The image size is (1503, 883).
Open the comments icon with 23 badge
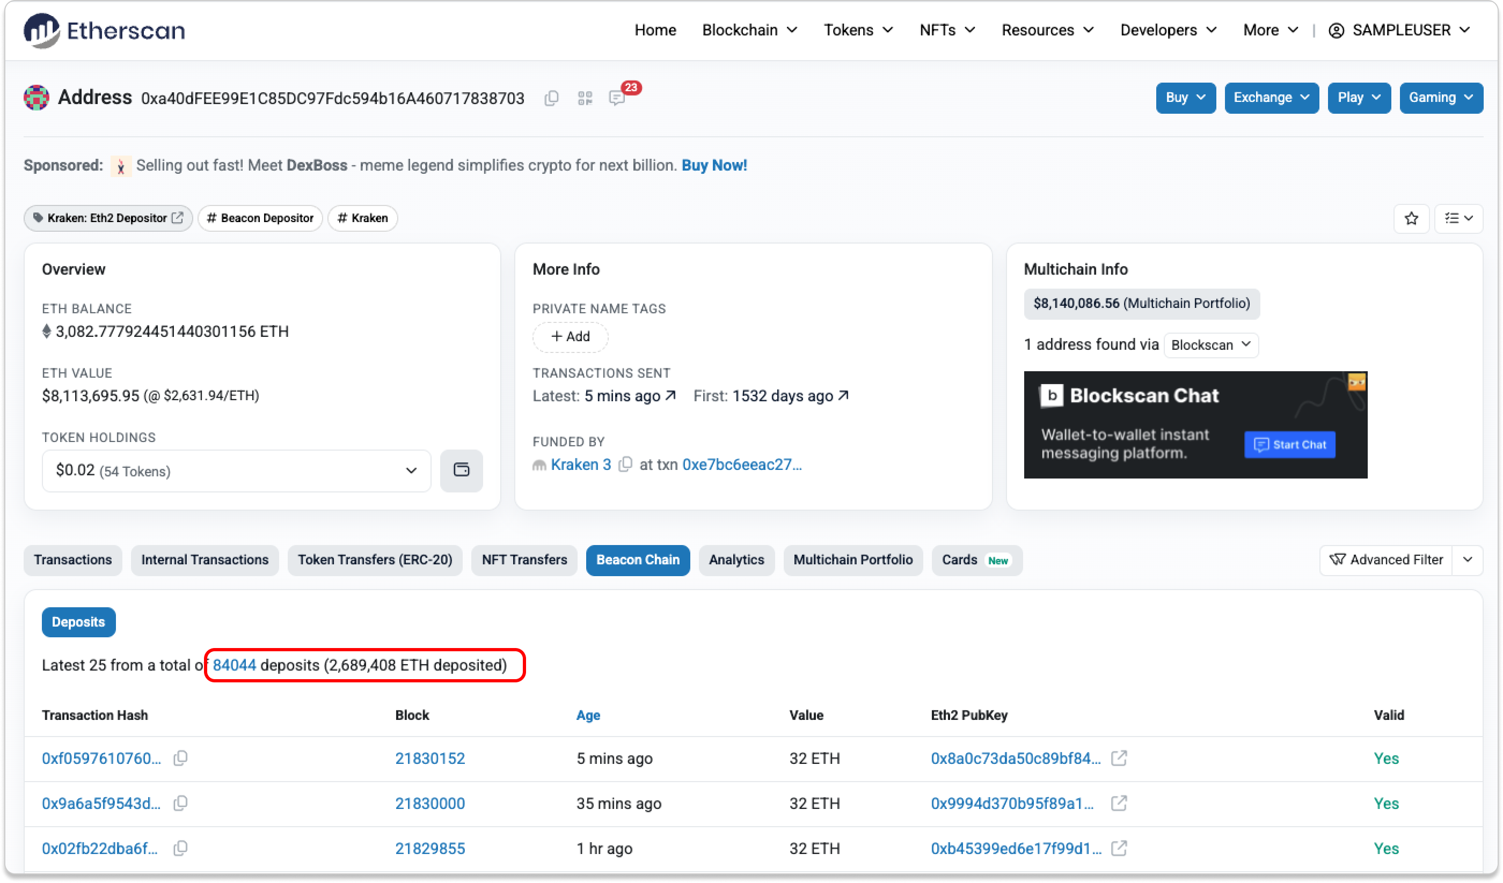(617, 98)
